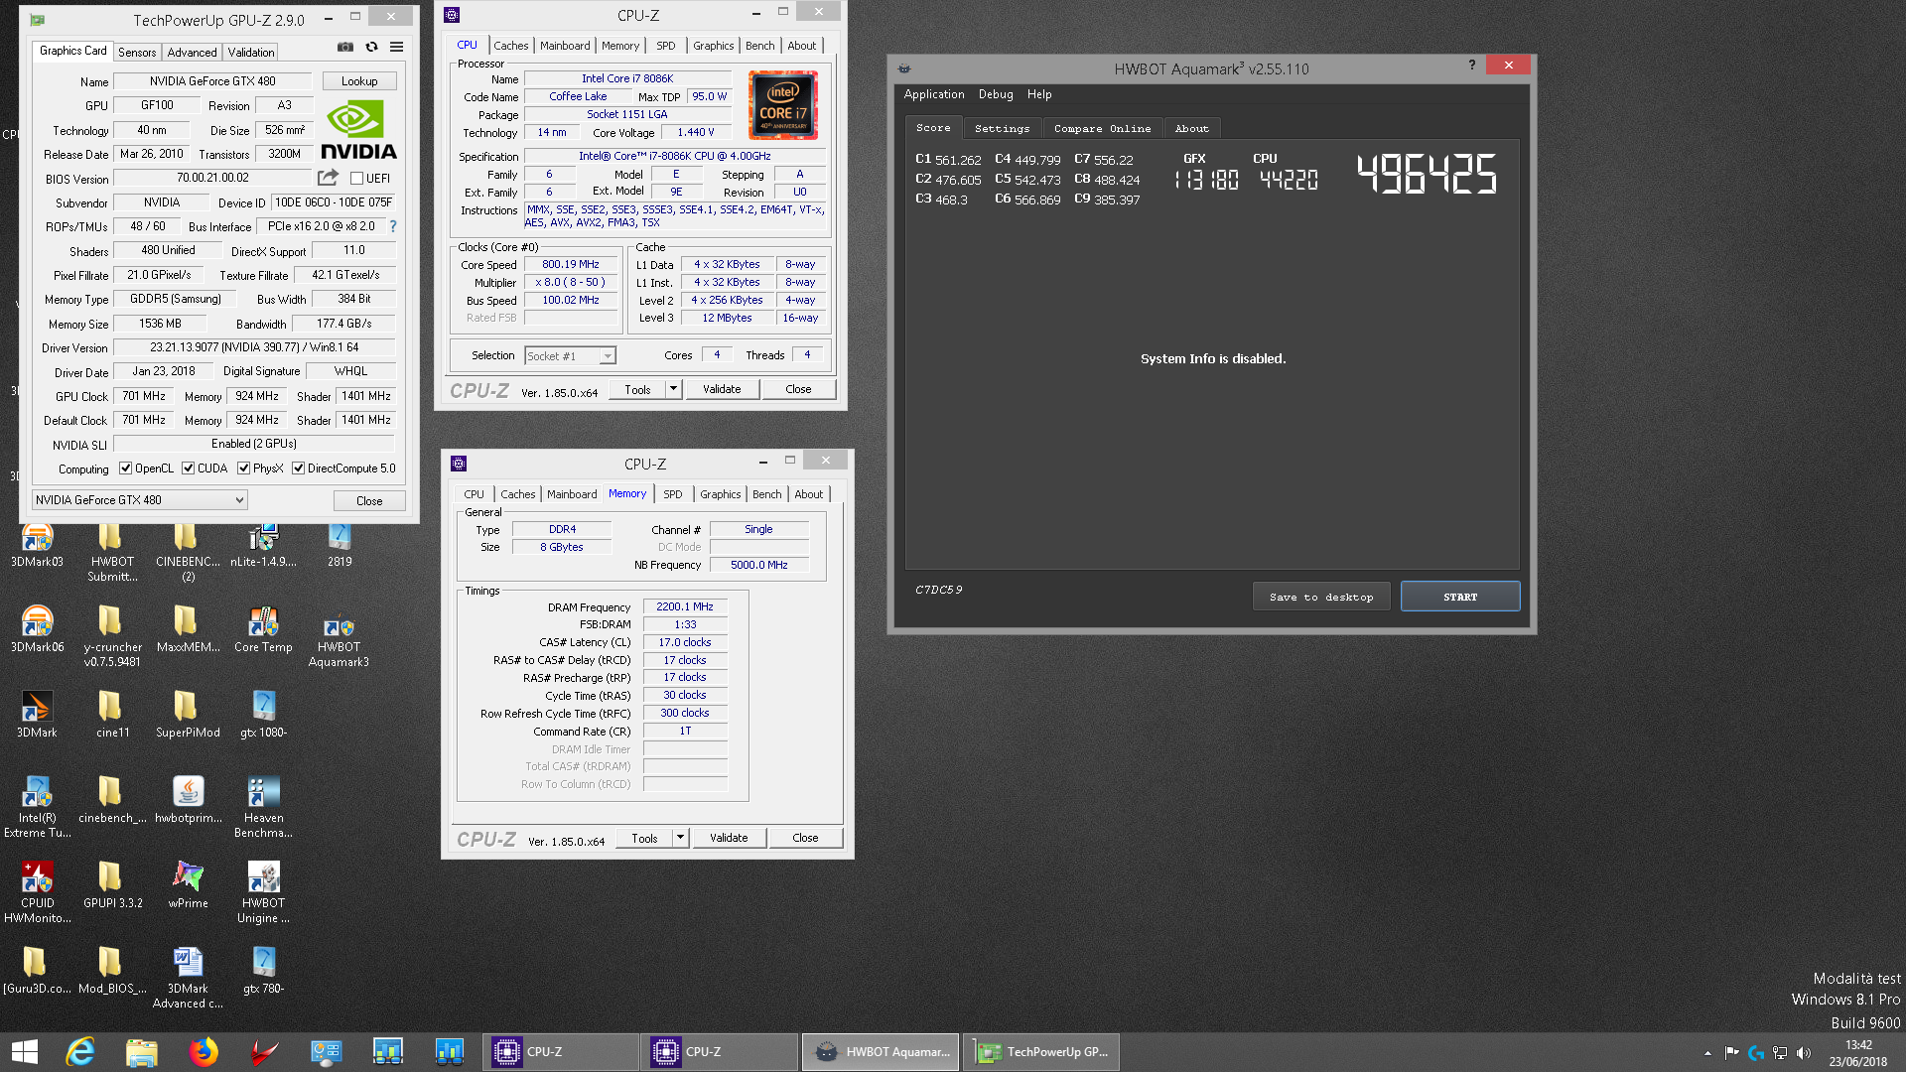Screen dimensions: 1906x1072
Task: Click Validate in lower CPU-Z window
Action: (729, 838)
